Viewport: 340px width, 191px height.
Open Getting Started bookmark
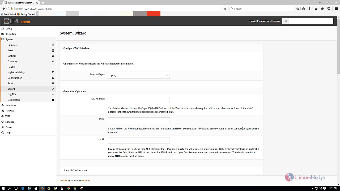[26, 14]
